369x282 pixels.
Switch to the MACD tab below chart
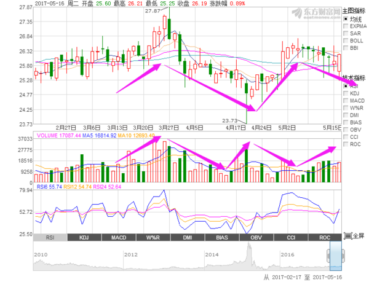click(x=119, y=237)
